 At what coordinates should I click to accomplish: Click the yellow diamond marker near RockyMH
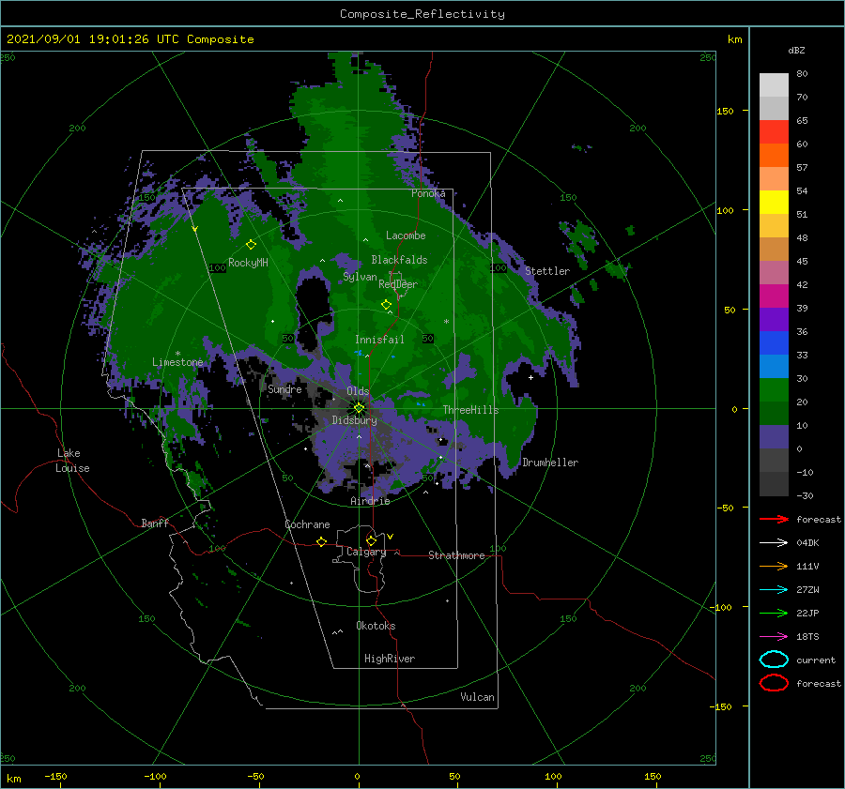click(x=251, y=245)
